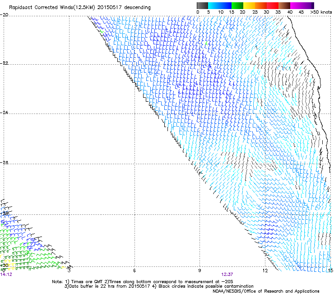Click the orange 25-30 knots legend swatch
Screen dimensions: 334x294
tap(261, 5)
